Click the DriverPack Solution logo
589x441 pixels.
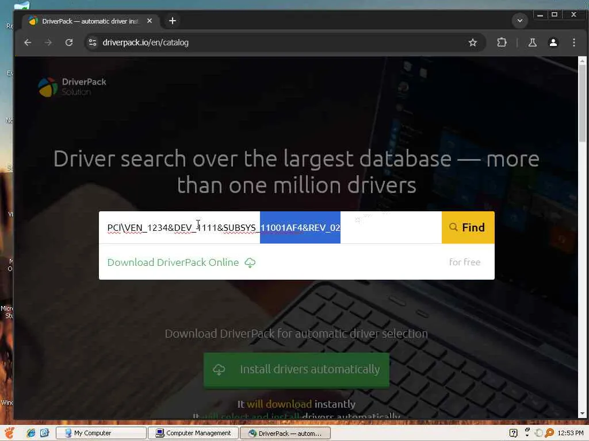tap(72, 87)
